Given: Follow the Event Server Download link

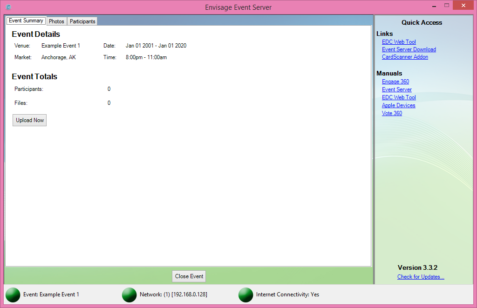Looking at the screenshot, I should [x=409, y=49].
